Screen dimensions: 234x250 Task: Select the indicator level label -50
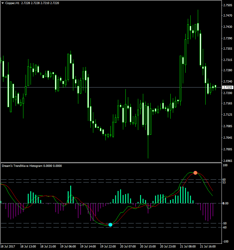224,223
